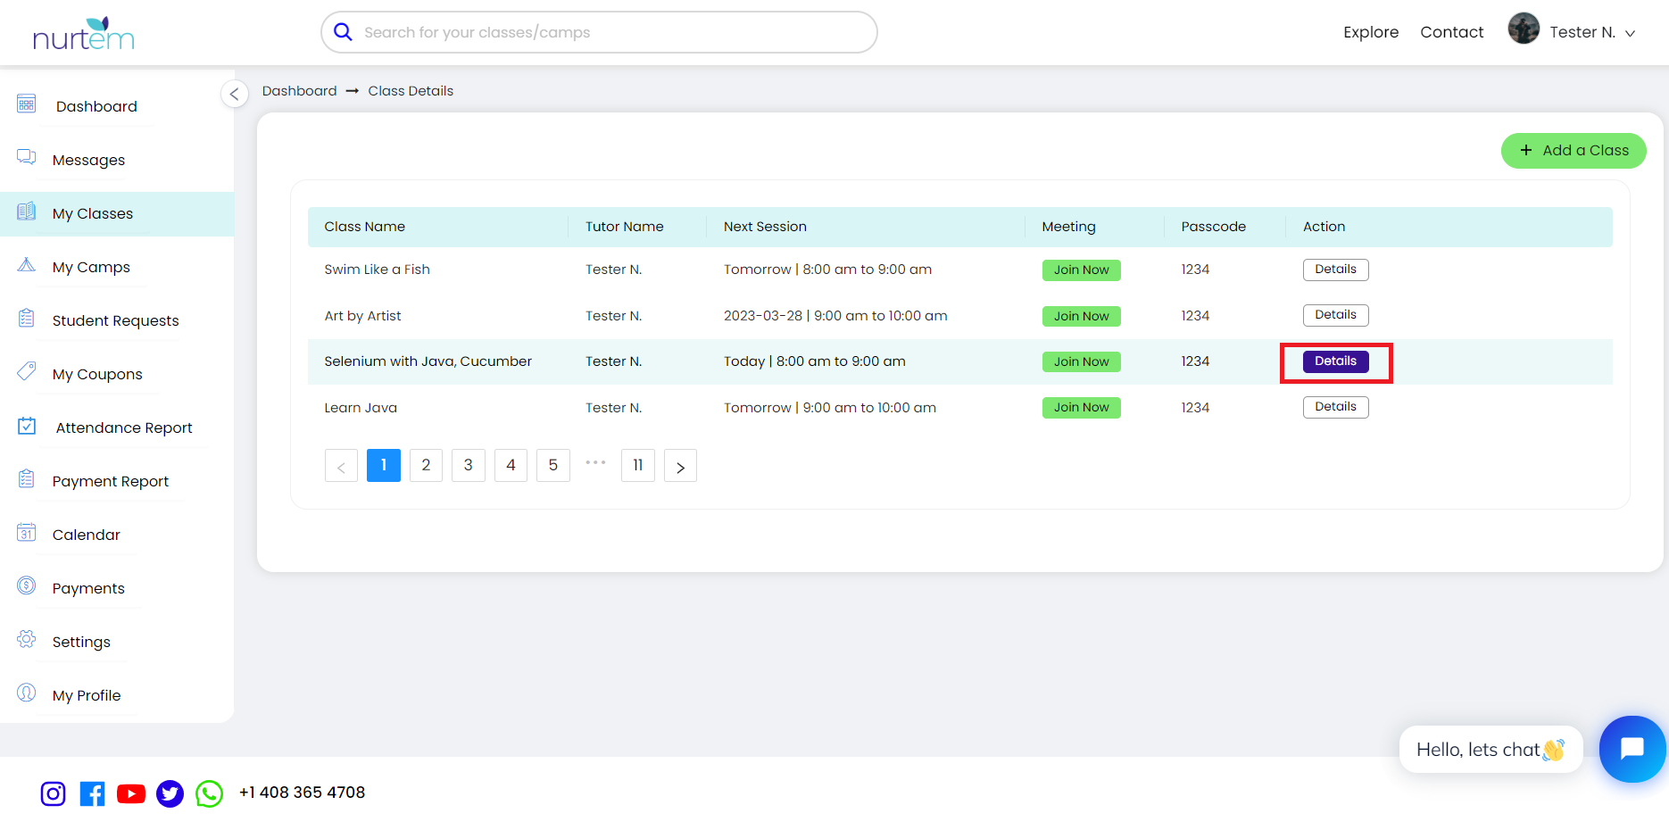Click the YouTube icon in footer
1669x830 pixels.
click(x=131, y=793)
